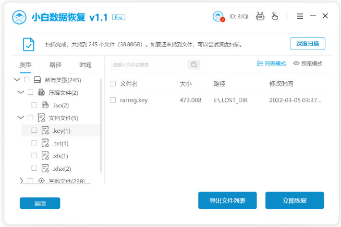
Task: Check the document files (5) checkbox
Action: [30, 118]
